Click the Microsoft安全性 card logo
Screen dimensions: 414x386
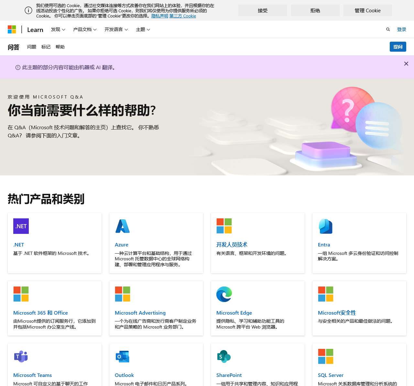pyautogui.click(x=326, y=294)
